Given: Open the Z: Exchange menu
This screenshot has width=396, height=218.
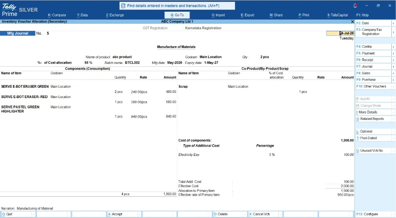Looking at the screenshot, I should pyautogui.click(x=115, y=15).
